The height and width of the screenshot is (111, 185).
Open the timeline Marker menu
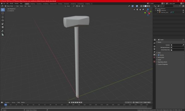click(x=23, y=102)
